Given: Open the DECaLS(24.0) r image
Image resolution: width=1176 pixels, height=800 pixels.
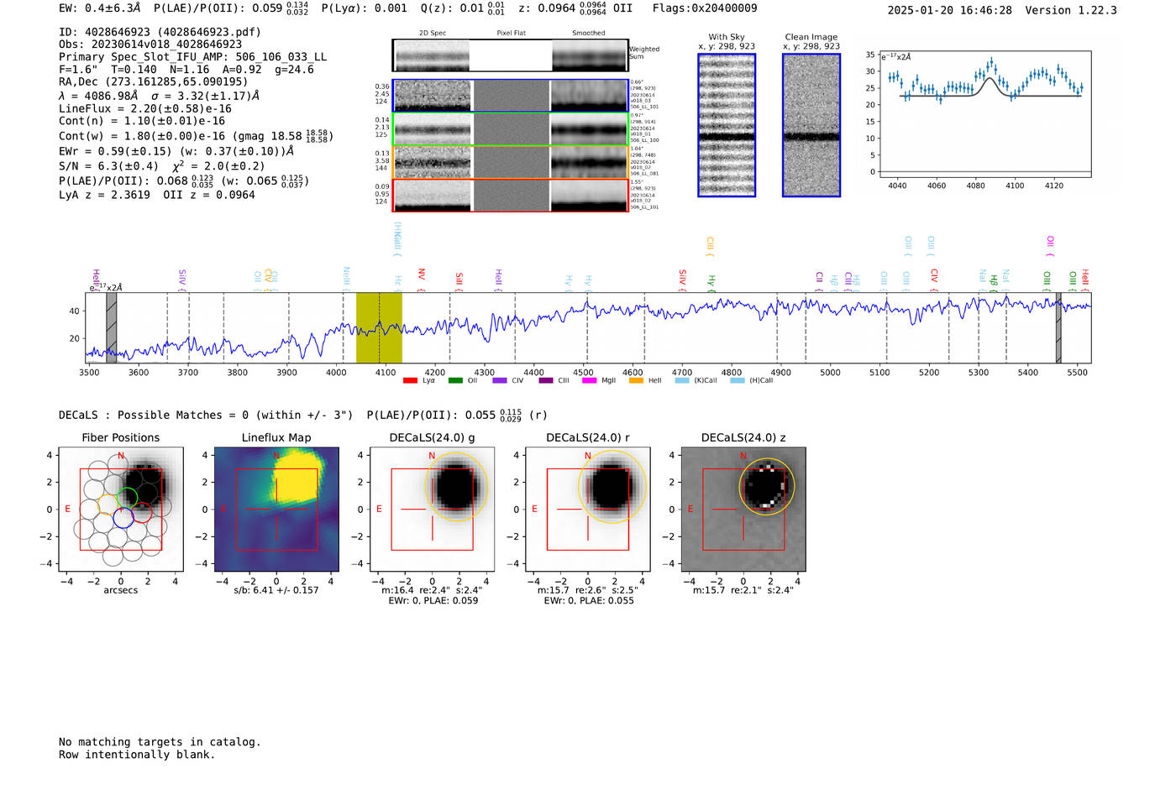Looking at the screenshot, I should pos(588,510).
